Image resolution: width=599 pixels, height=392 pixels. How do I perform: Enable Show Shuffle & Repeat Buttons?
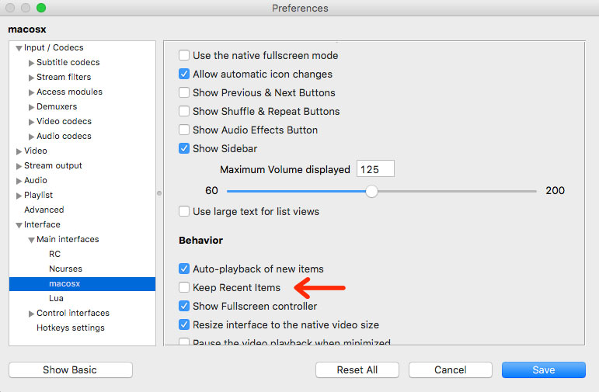(x=184, y=111)
